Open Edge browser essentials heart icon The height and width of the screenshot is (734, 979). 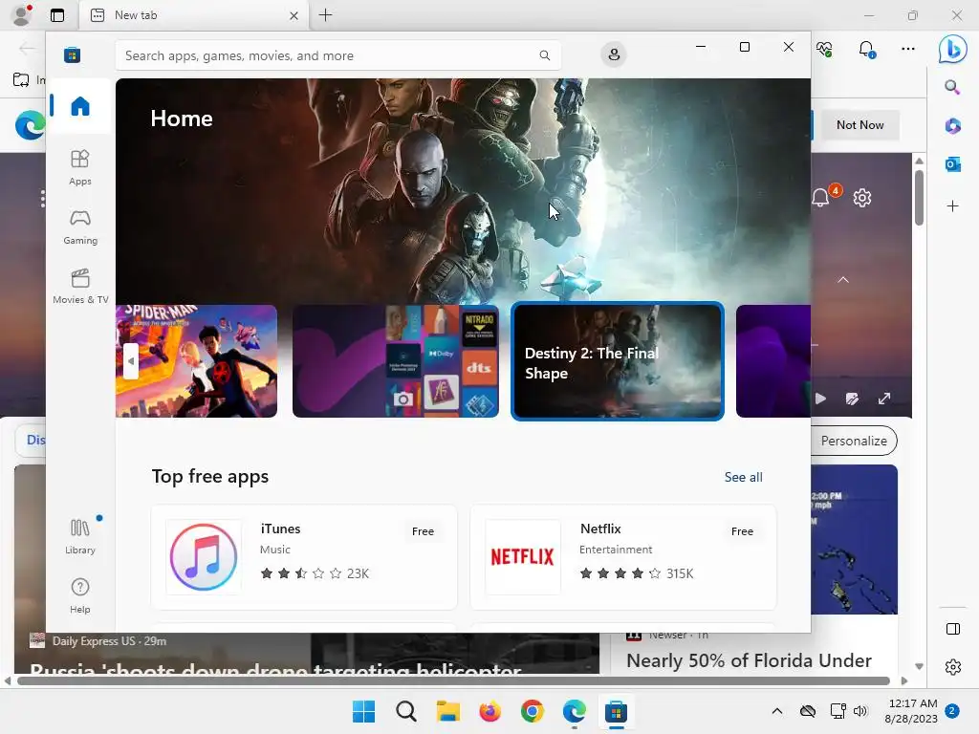tap(824, 49)
